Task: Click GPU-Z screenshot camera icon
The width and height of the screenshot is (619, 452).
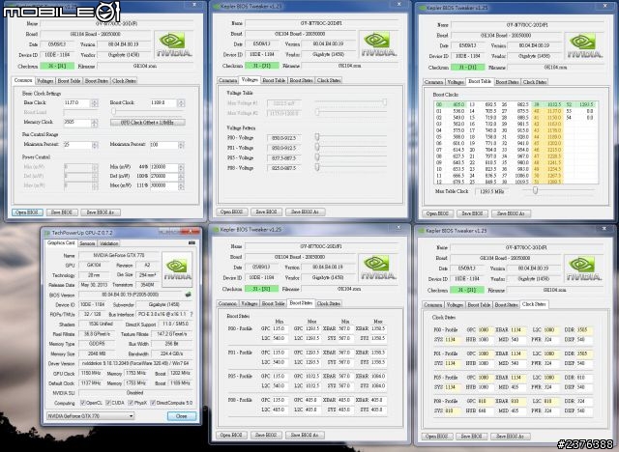Action: click(192, 243)
